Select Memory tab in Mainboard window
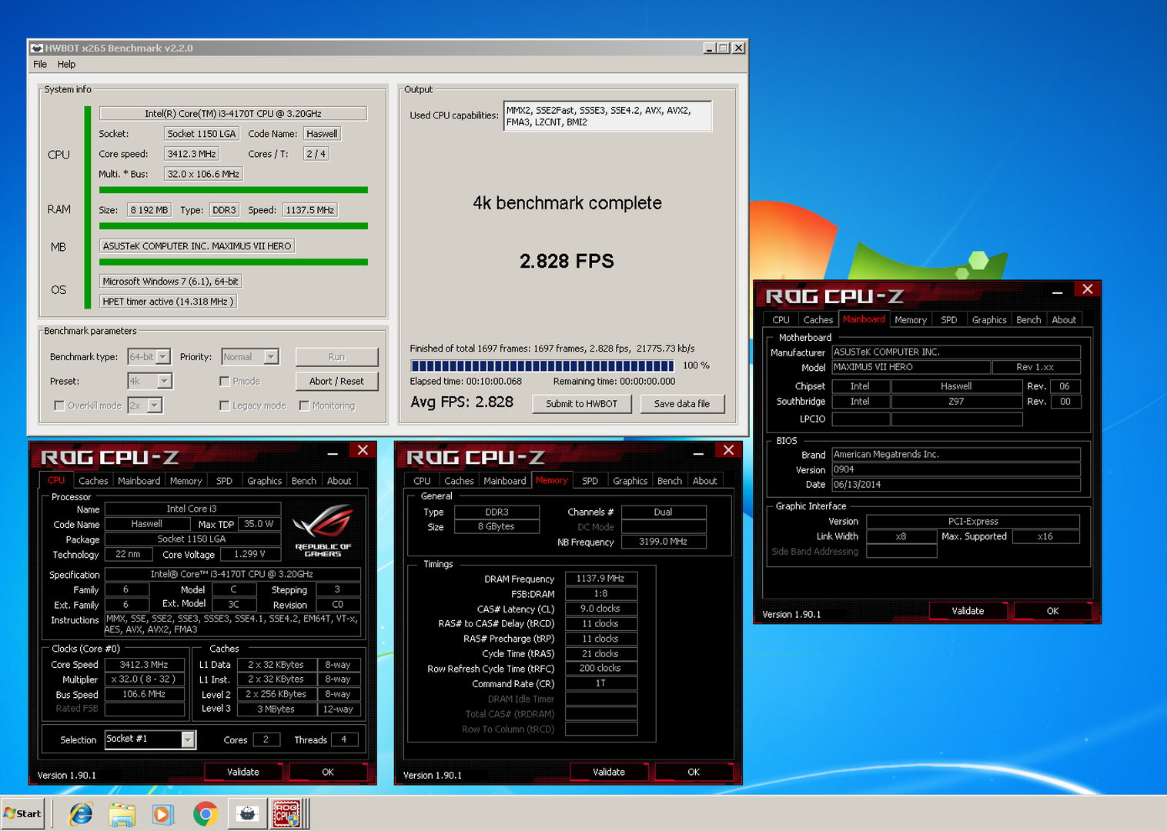Image resolution: width=1167 pixels, height=831 pixels. tap(911, 320)
